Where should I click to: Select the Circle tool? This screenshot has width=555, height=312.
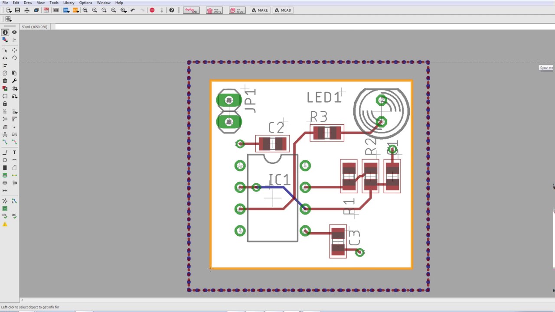[5, 160]
